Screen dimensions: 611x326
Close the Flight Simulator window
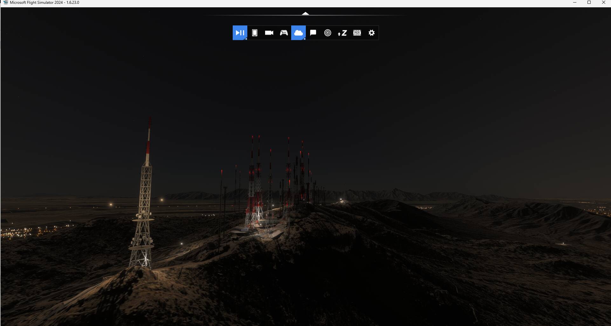tap(603, 3)
